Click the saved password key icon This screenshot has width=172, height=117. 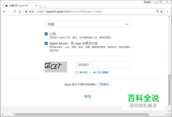[x=157, y=12]
